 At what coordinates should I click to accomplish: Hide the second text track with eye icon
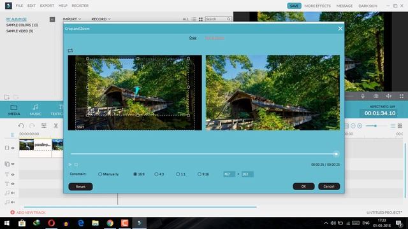[x=13, y=184]
